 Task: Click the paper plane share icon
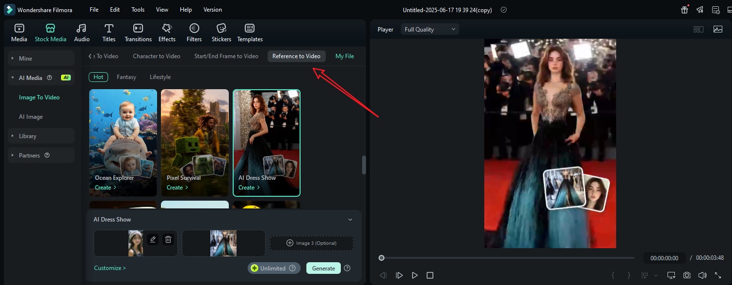(700, 10)
